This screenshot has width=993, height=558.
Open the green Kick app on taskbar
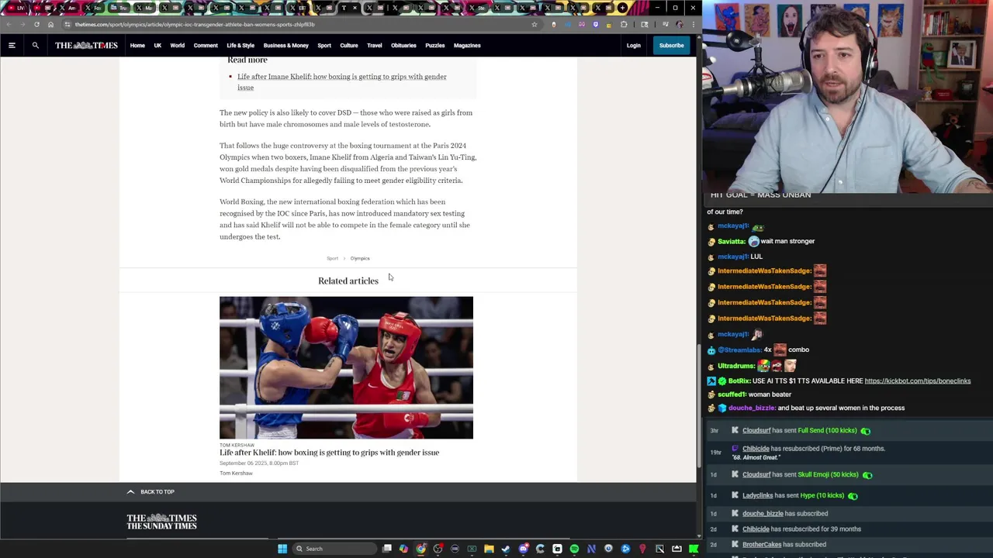(694, 549)
